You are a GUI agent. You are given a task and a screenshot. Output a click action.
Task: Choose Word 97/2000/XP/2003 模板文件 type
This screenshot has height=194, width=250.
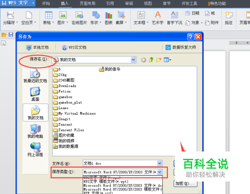click(x=122, y=189)
